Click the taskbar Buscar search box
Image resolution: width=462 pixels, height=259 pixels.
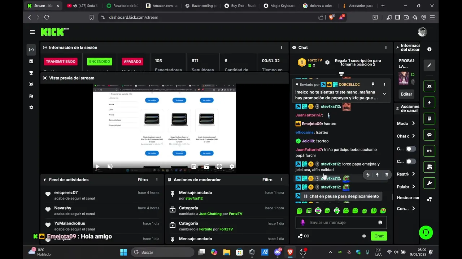click(162, 252)
